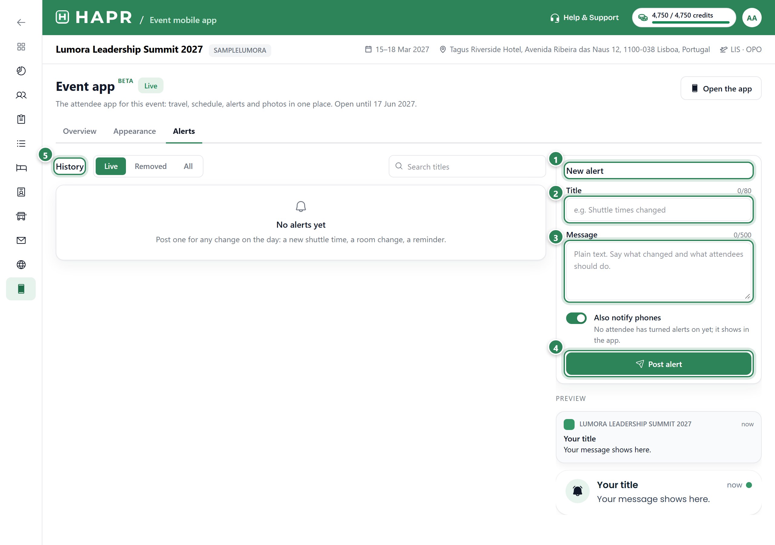Click the 0/80 title character counter
775x545 pixels.
point(744,191)
